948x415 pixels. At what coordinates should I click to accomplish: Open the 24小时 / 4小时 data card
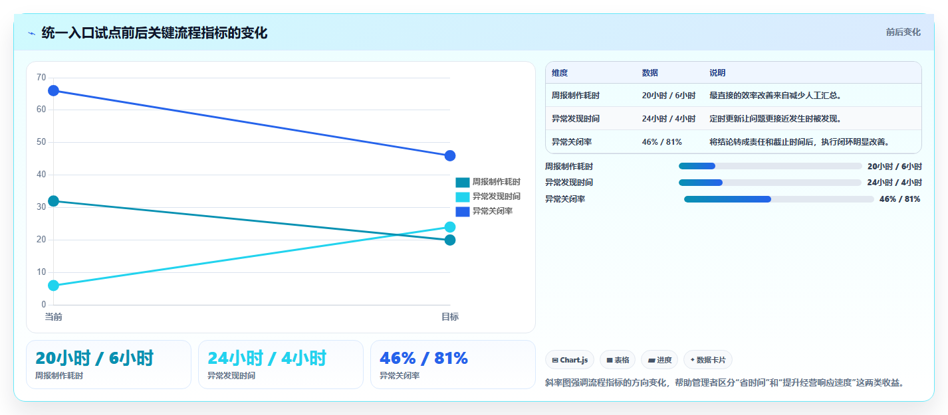tap(281, 365)
